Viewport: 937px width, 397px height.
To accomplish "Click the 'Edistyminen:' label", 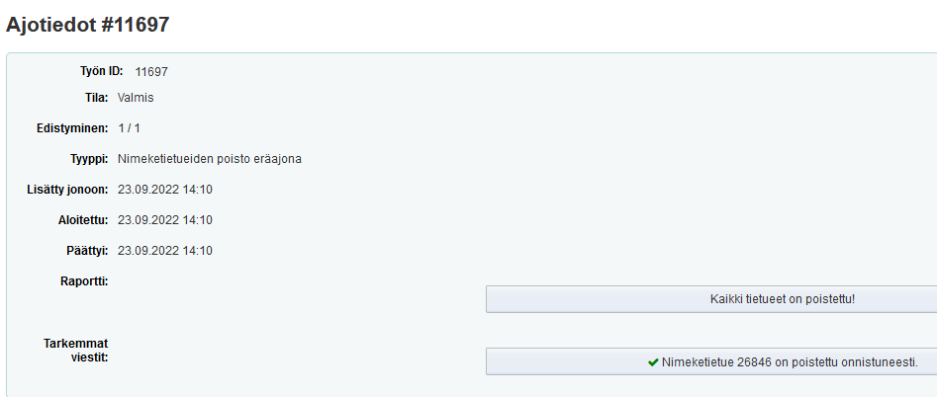I will tap(73, 128).
